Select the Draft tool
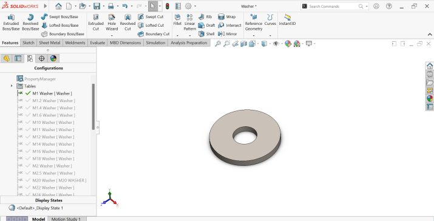Screen dimensions: 434x221 206,25
